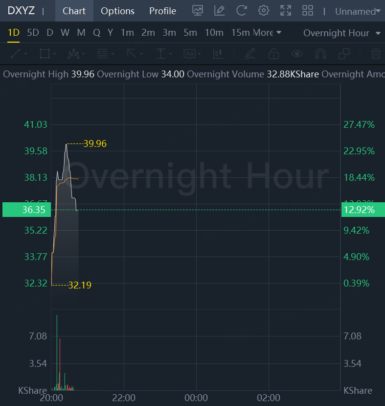Screen dimensions: 385x406
Task: Select the 5m interval
Action: click(190, 33)
